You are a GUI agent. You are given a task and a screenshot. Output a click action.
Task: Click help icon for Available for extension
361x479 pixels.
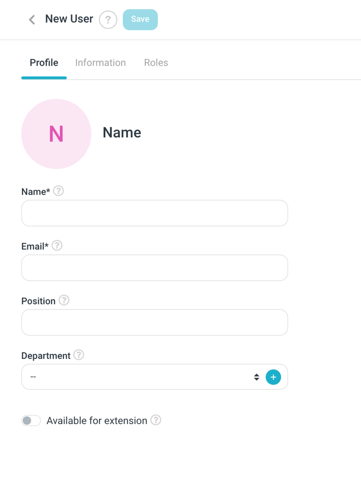pos(156,420)
